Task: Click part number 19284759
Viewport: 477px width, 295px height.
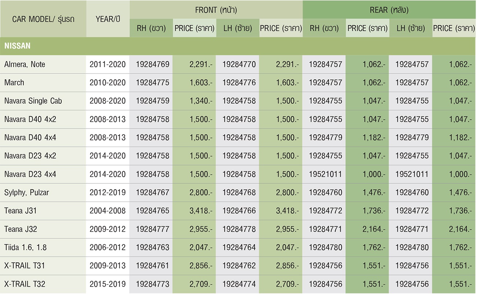Action: point(153,101)
